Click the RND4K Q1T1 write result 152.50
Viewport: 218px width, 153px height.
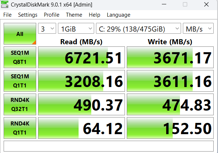coord(170,128)
